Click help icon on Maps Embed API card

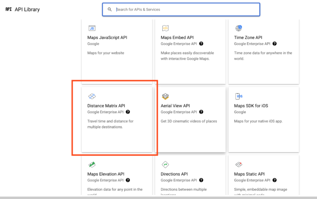[201, 44]
